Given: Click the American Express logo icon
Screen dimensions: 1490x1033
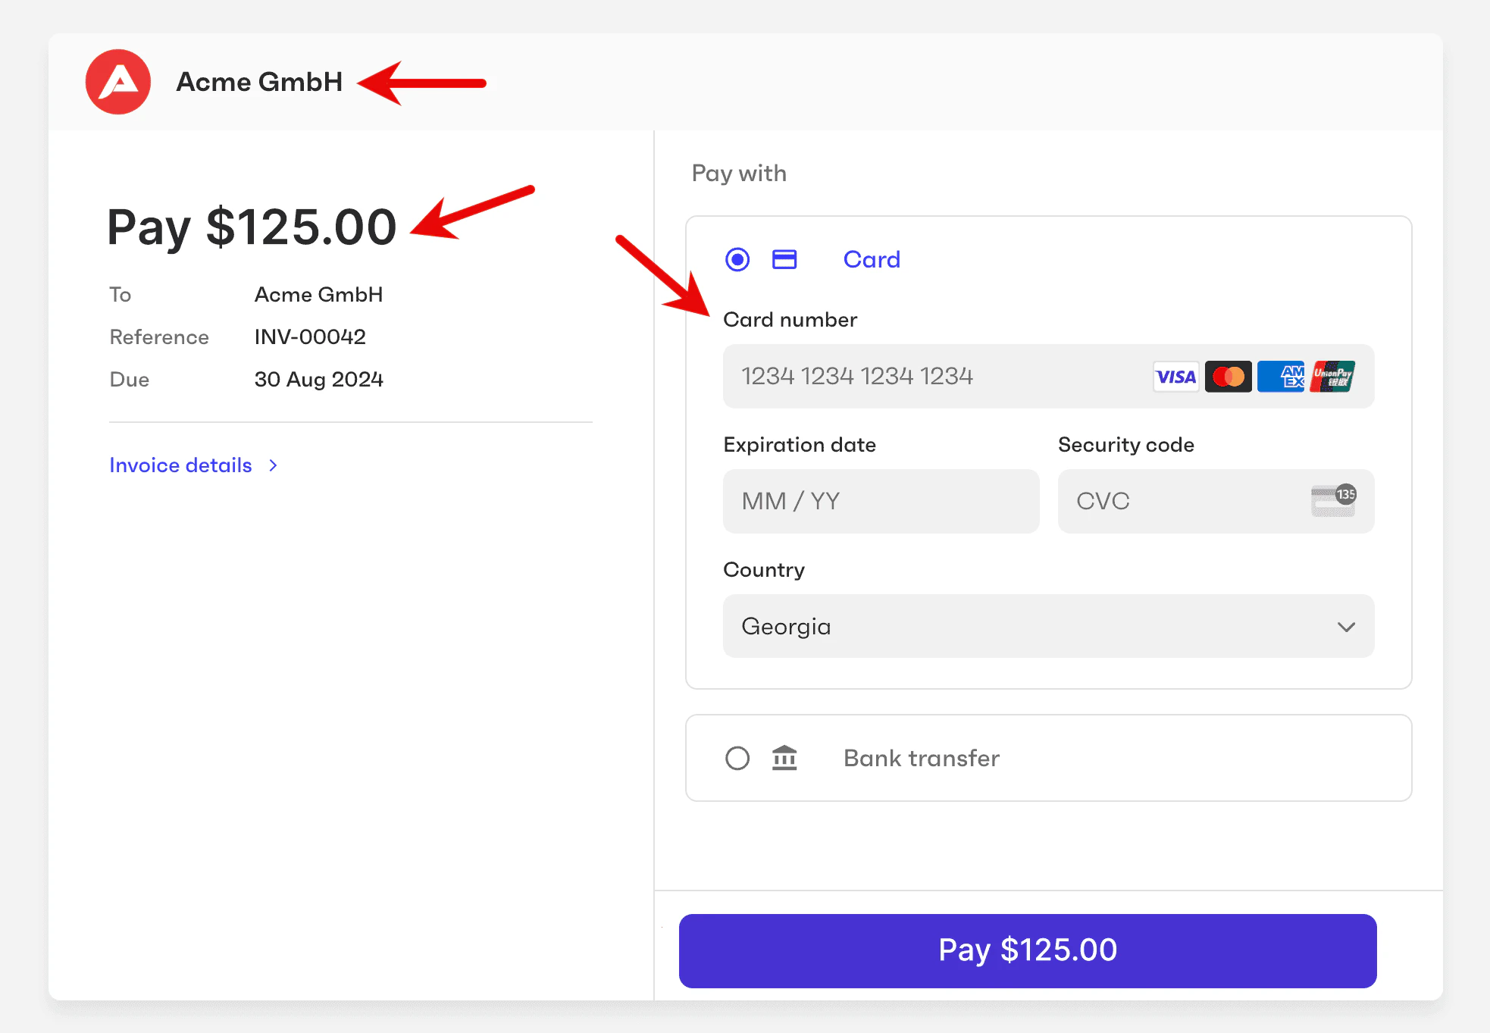Looking at the screenshot, I should [1280, 376].
